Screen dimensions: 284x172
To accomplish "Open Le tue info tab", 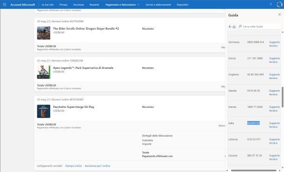I will tap(47, 5).
